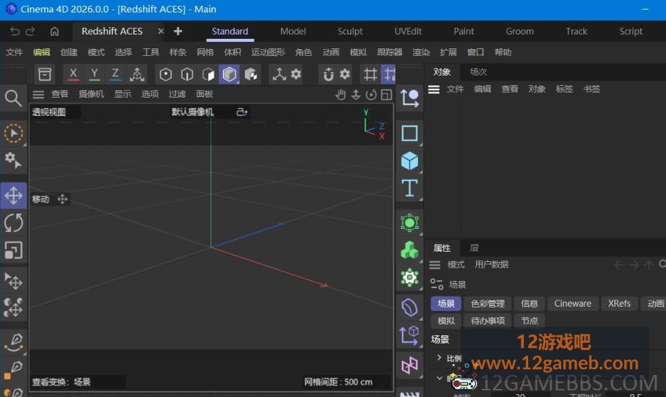Viewport: 666px width, 397px height.
Task: Select the edges mode icon
Action: click(x=187, y=75)
